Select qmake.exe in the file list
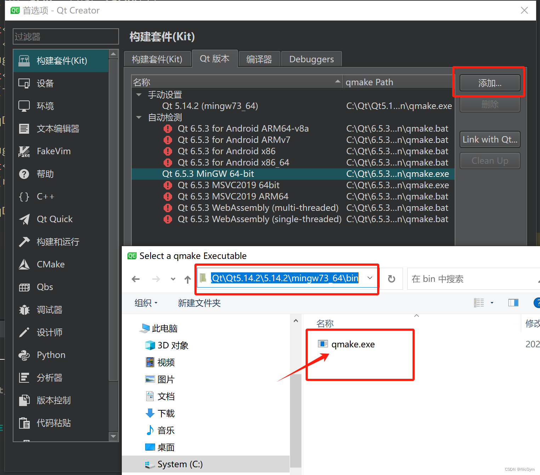This screenshot has width=540, height=475. coord(353,344)
